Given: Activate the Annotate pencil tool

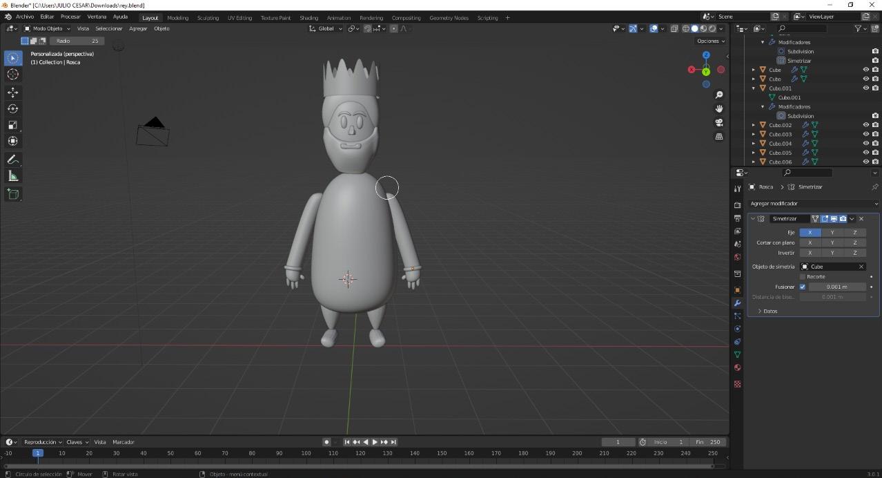Looking at the screenshot, I should [12, 160].
